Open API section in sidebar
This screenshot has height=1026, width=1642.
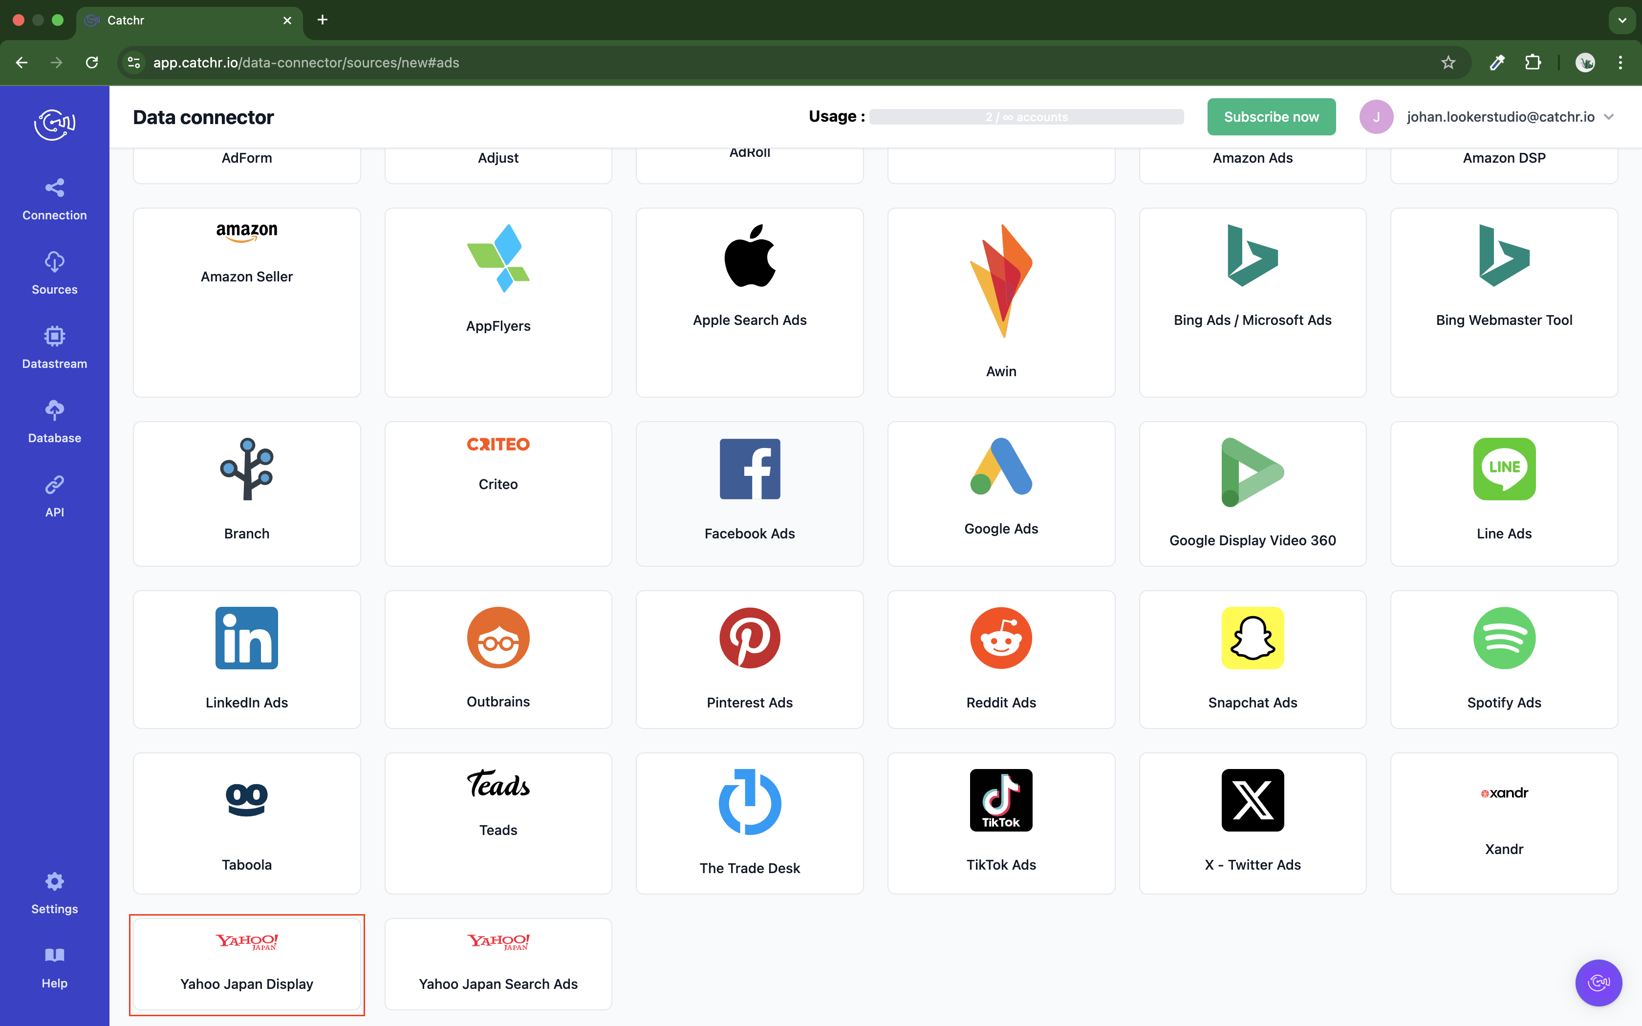pyautogui.click(x=54, y=497)
